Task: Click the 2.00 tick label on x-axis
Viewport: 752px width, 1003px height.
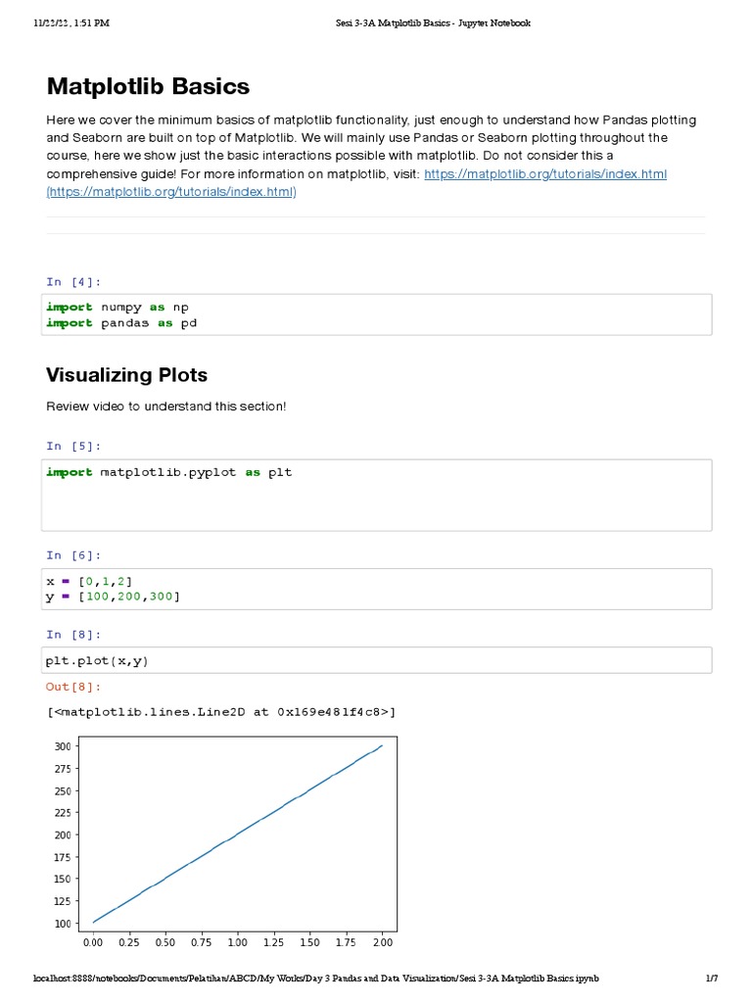Action: [x=382, y=942]
